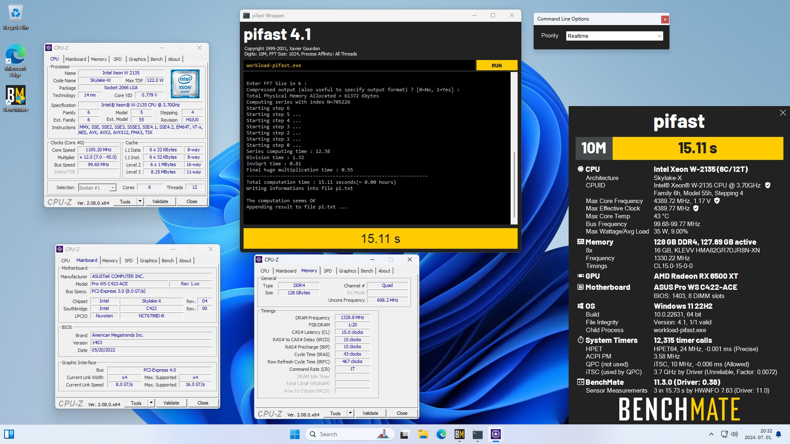790x444 pixels.
Task: Click the Intel Xeon logo in CPU-Z
Action: 185,84
